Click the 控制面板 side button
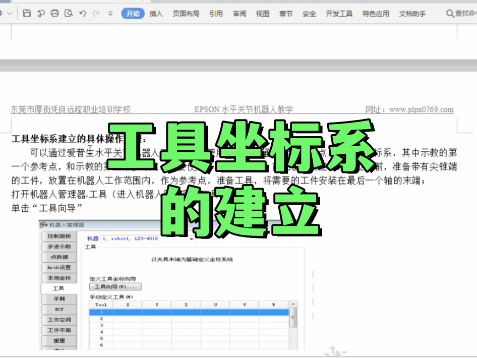The height and width of the screenshot is (358, 477). click(59, 236)
